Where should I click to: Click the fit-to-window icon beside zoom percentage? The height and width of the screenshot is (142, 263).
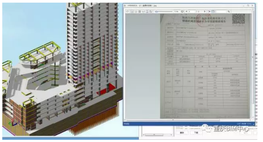(182, 11)
